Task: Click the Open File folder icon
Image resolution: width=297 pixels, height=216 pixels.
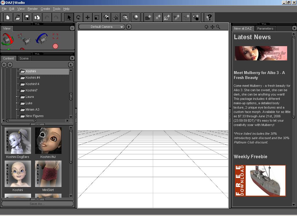Action: (x=17, y=17)
